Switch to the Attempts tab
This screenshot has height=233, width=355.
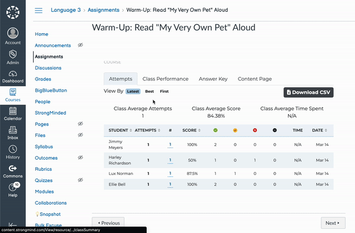pos(121,79)
